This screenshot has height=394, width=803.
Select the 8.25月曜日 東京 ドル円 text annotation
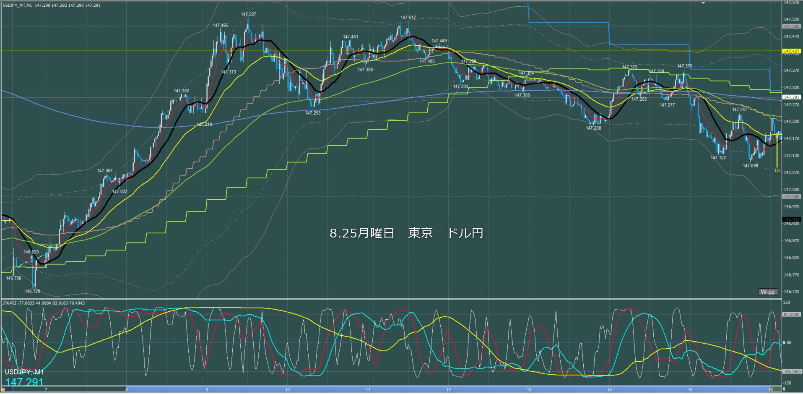click(x=406, y=233)
